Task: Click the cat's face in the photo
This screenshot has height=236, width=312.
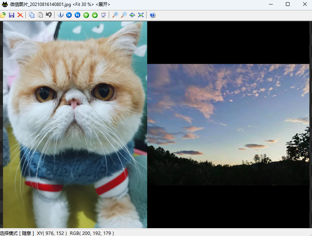Action: [x=75, y=97]
